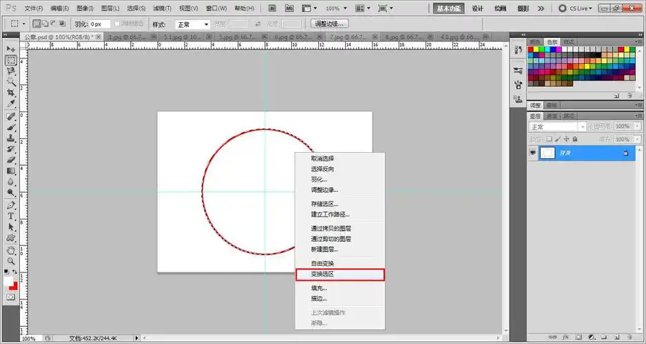646x344 pixels.
Task: Activate the Hand tool
Action: coord(11,250)
